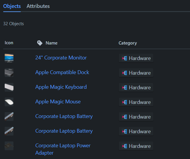Image resolution: width=190 pixels, height=159 pixels.
Task: Click Hardware badge for 24" Corporate Monitor
Action: pos(136,58)
